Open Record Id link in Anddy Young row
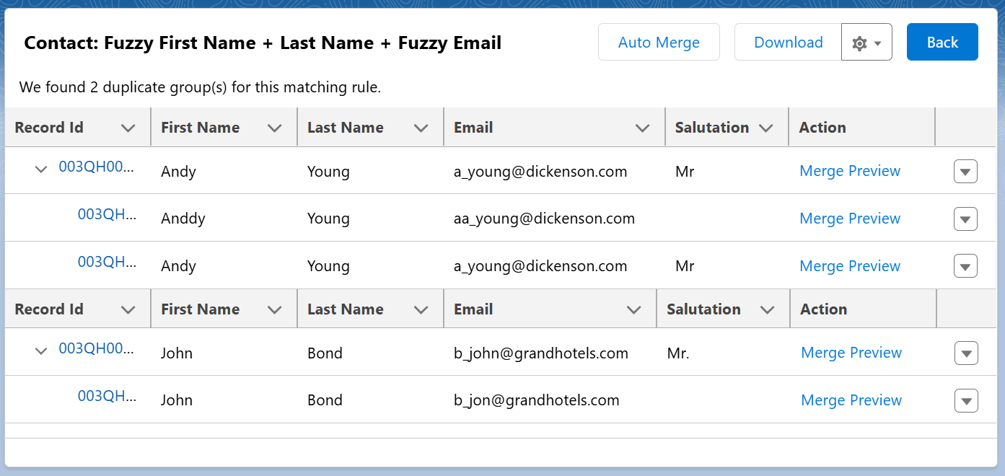 [107, 214]
